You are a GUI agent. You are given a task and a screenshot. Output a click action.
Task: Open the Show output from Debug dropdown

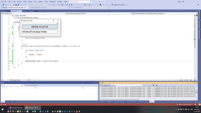127,85
